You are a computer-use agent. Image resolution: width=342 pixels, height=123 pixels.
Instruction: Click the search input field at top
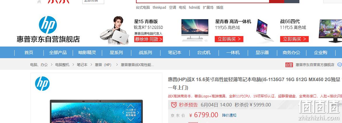pos(203,1)
